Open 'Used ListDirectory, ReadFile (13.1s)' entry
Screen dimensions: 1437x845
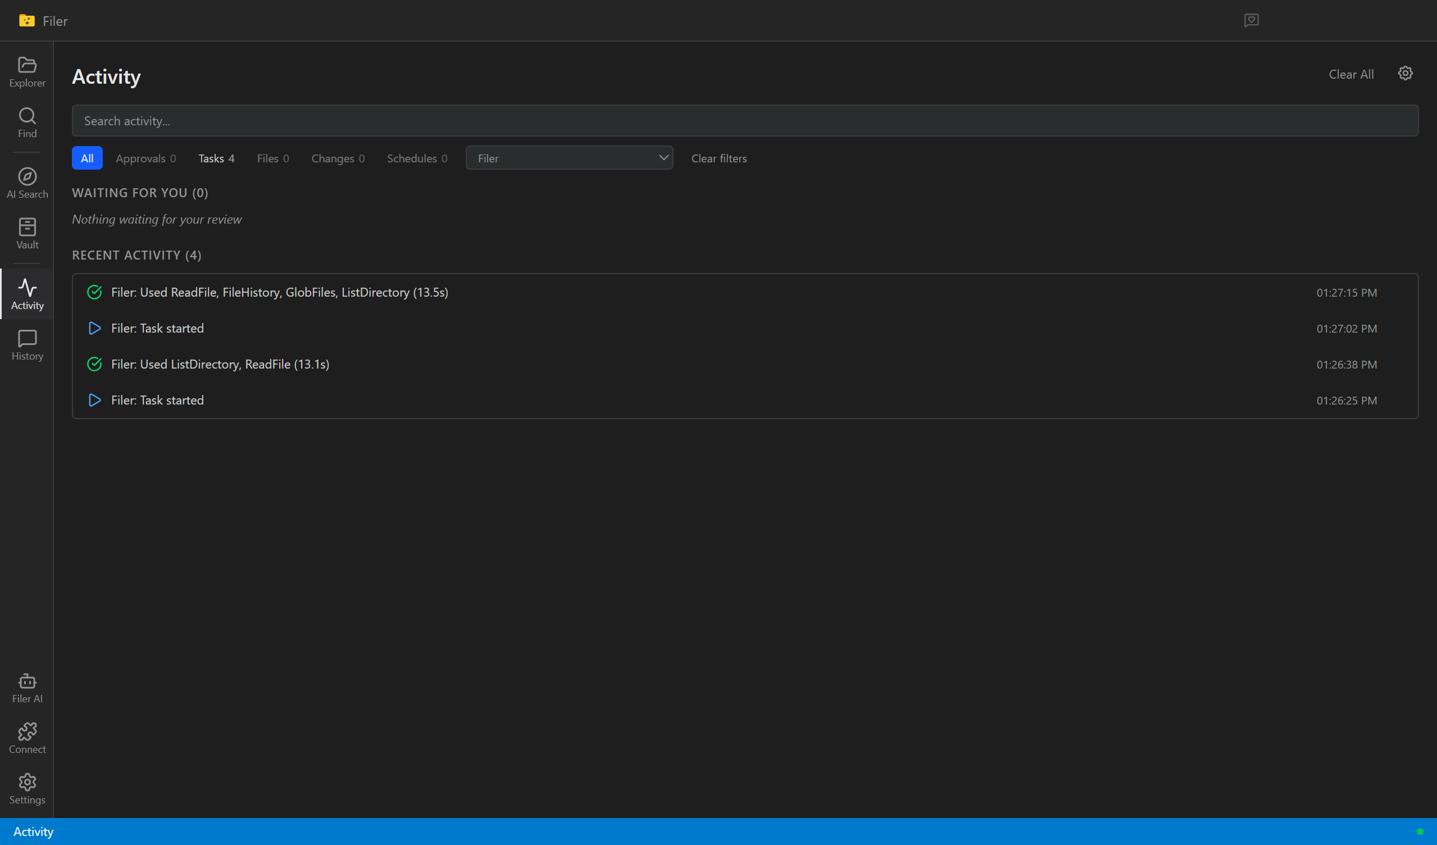[x=745, y=364]
